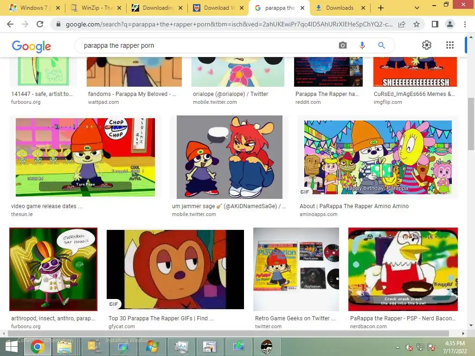Focus the Chrome address bar
This screenshot has width=475, height=356.
[229, 24]
